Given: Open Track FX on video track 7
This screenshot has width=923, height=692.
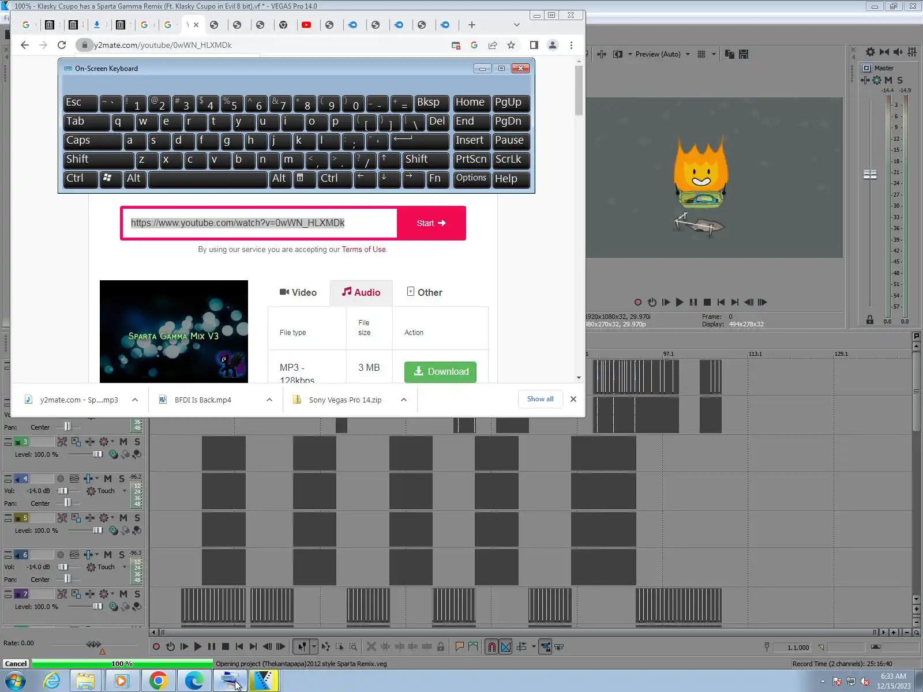Looking at the screenshot, I should 90,594.
